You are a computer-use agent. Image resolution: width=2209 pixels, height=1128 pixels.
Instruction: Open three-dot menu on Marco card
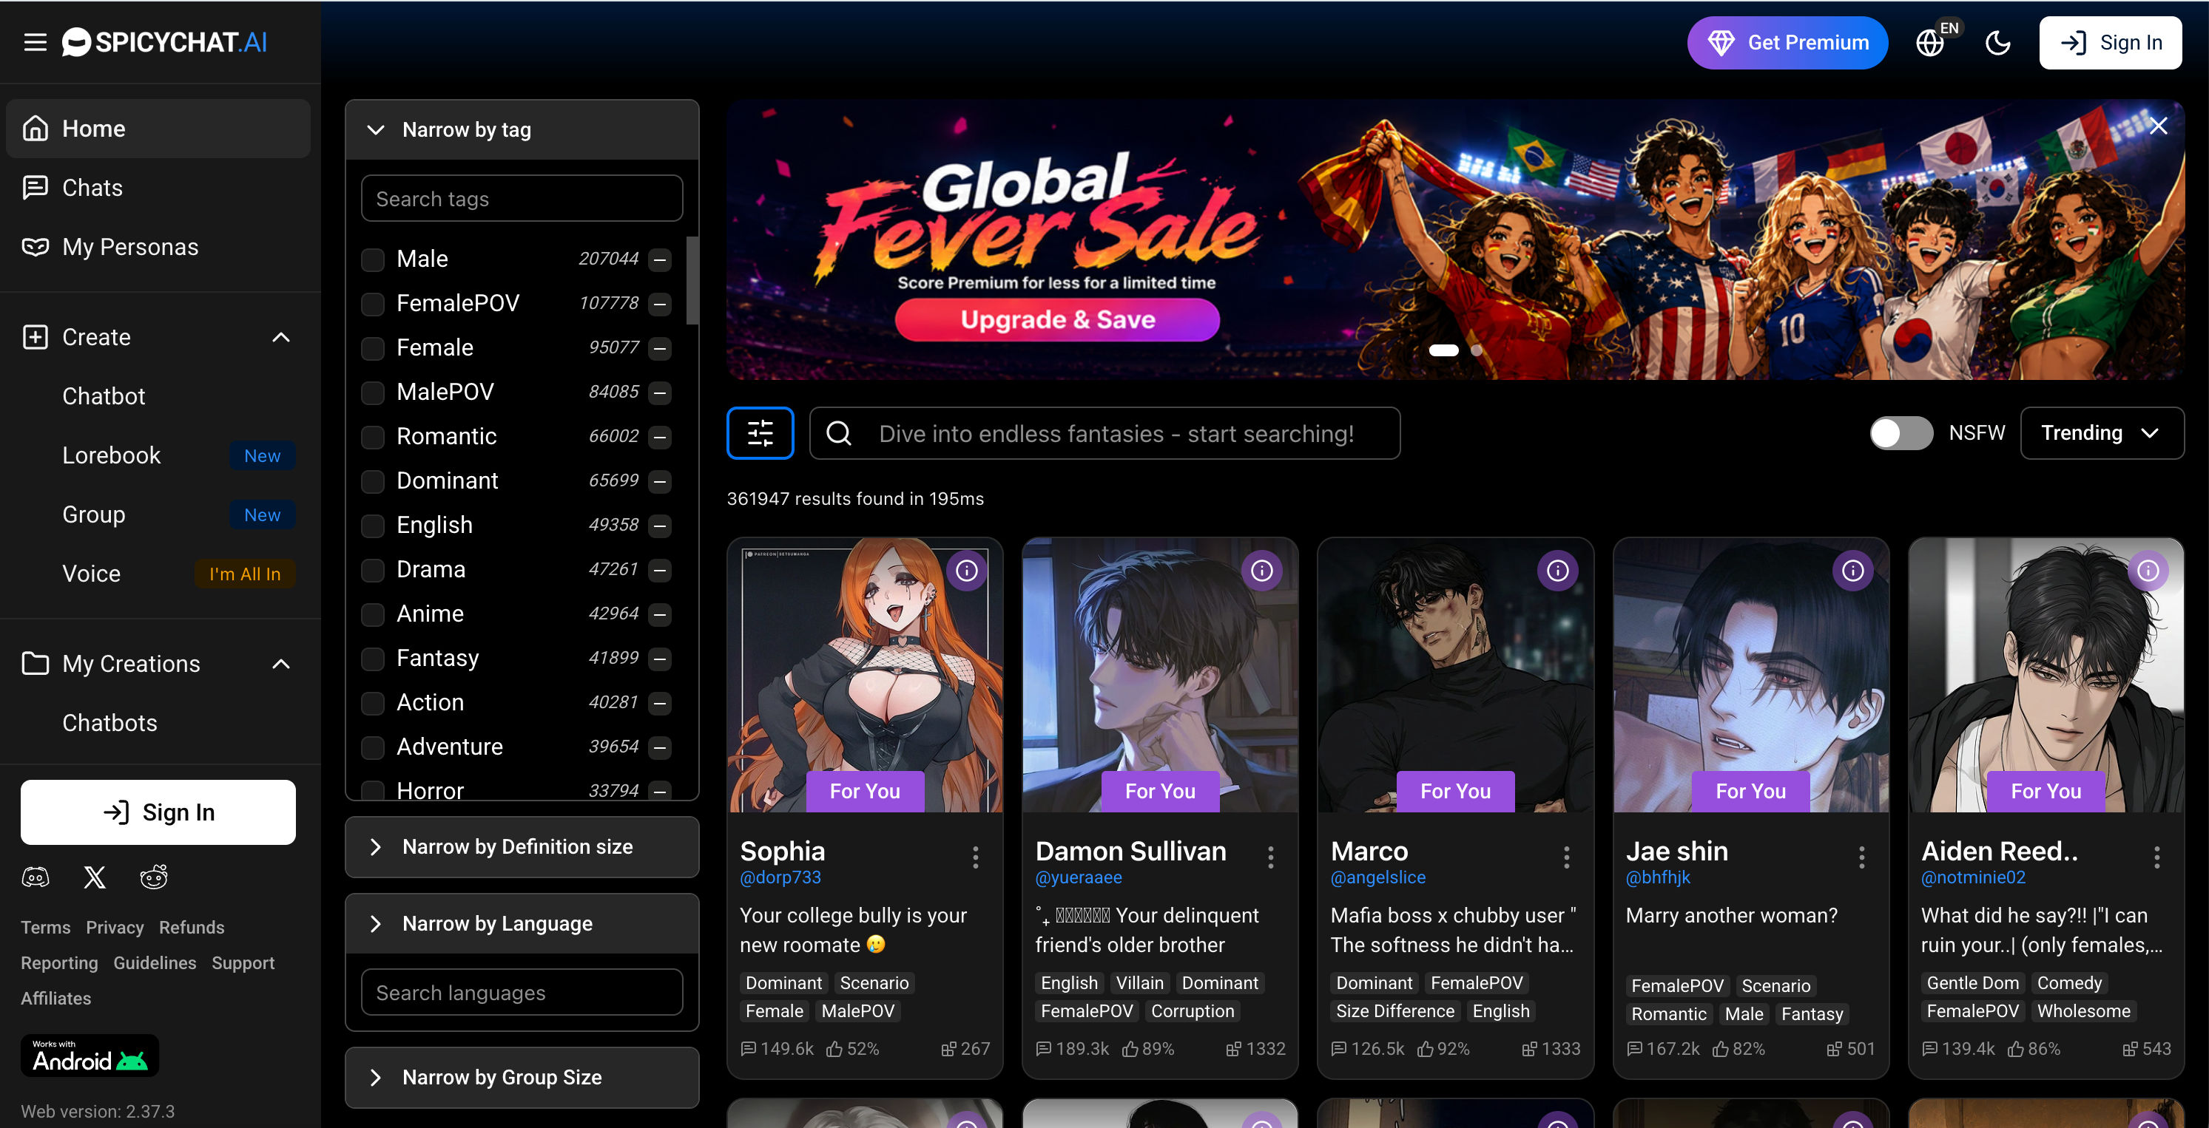pos(1566,857)
